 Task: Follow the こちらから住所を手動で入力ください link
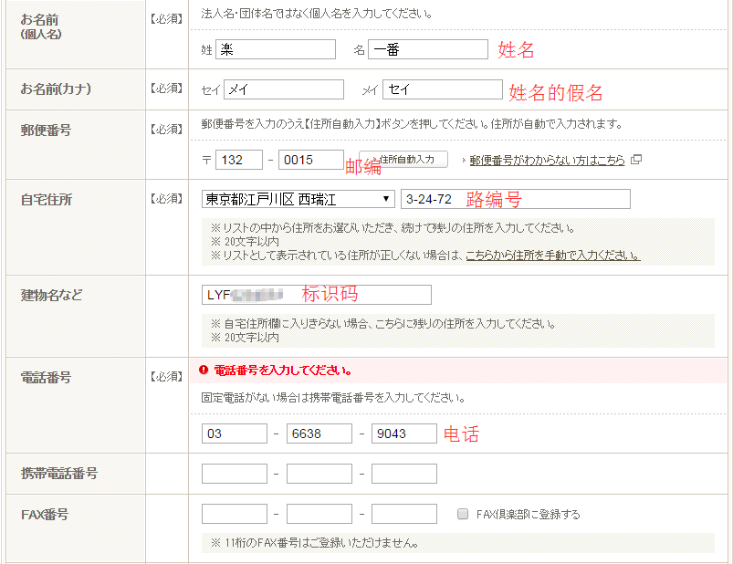pos(552,256)
